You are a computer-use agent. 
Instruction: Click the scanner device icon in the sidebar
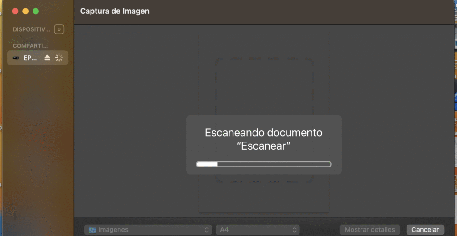point(16,58)
